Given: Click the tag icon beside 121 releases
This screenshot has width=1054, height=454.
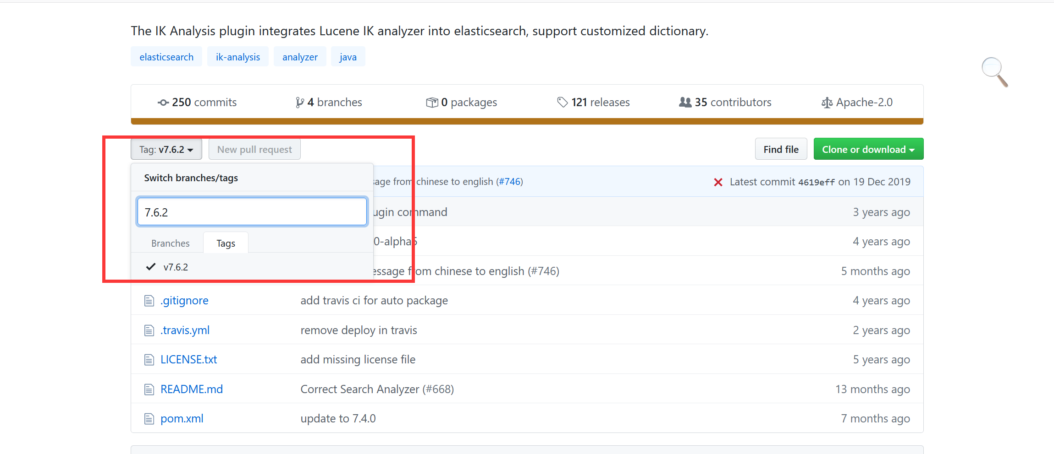Looking at the screenshot, I should (x=563, y=102).
